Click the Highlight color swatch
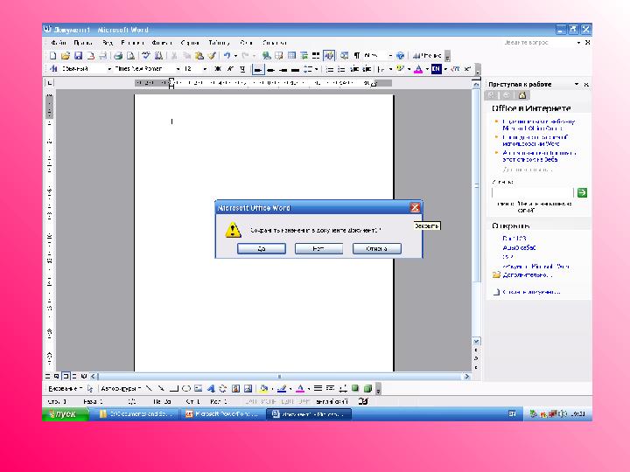Image resolution: width=630 pixels, height=472 pixels. [x=400, y=69]
